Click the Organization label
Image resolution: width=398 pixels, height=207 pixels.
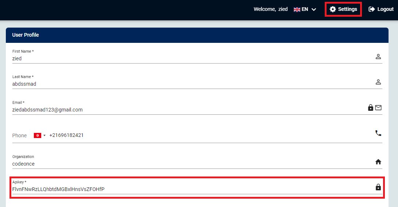23,157
